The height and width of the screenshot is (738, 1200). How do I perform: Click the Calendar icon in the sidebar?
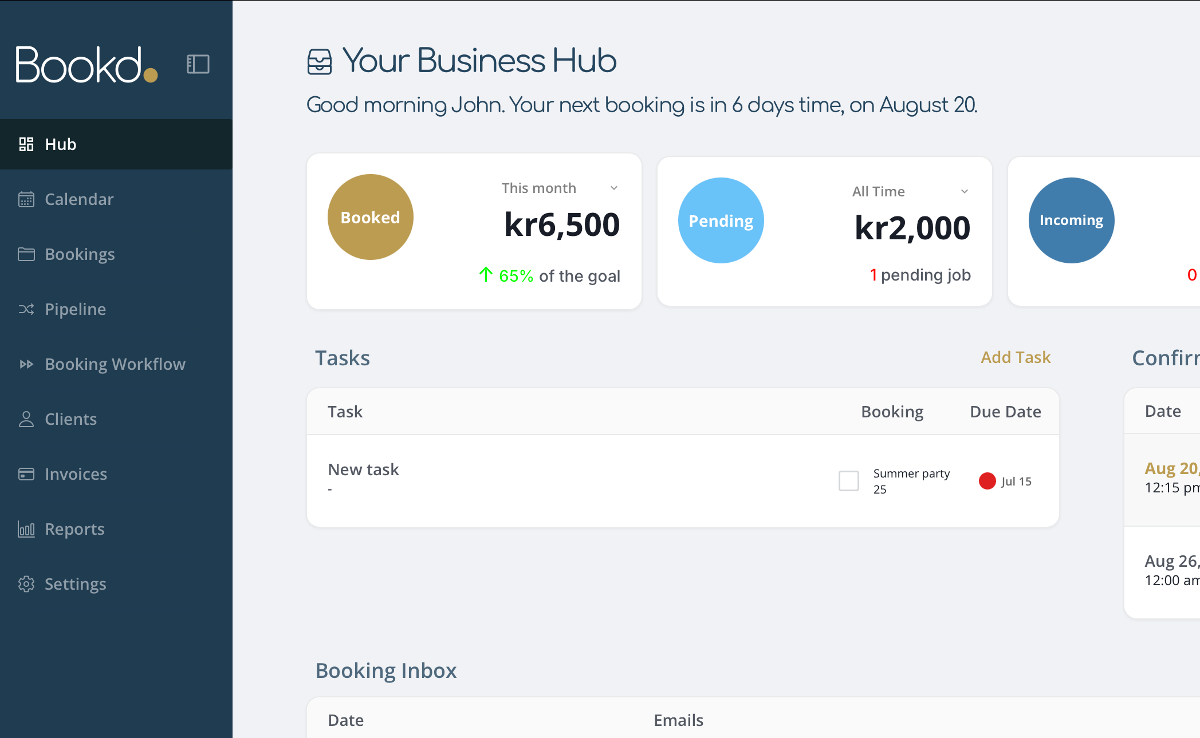26,199
